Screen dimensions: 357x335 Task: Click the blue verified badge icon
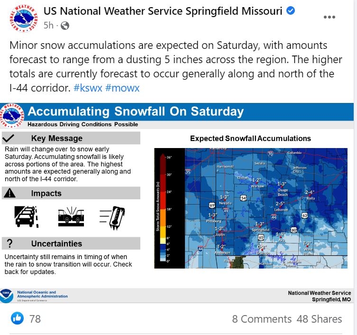pyautogui.click(x=291, y=10)
